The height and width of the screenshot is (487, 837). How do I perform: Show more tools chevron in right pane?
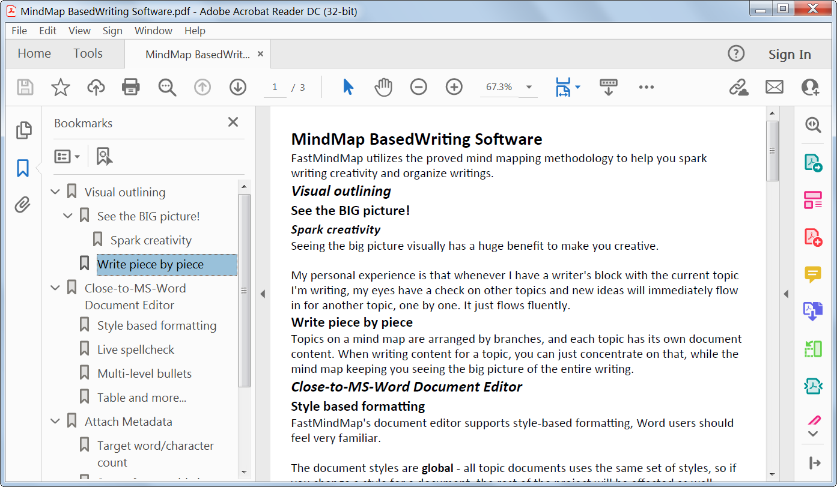[813, 433]
